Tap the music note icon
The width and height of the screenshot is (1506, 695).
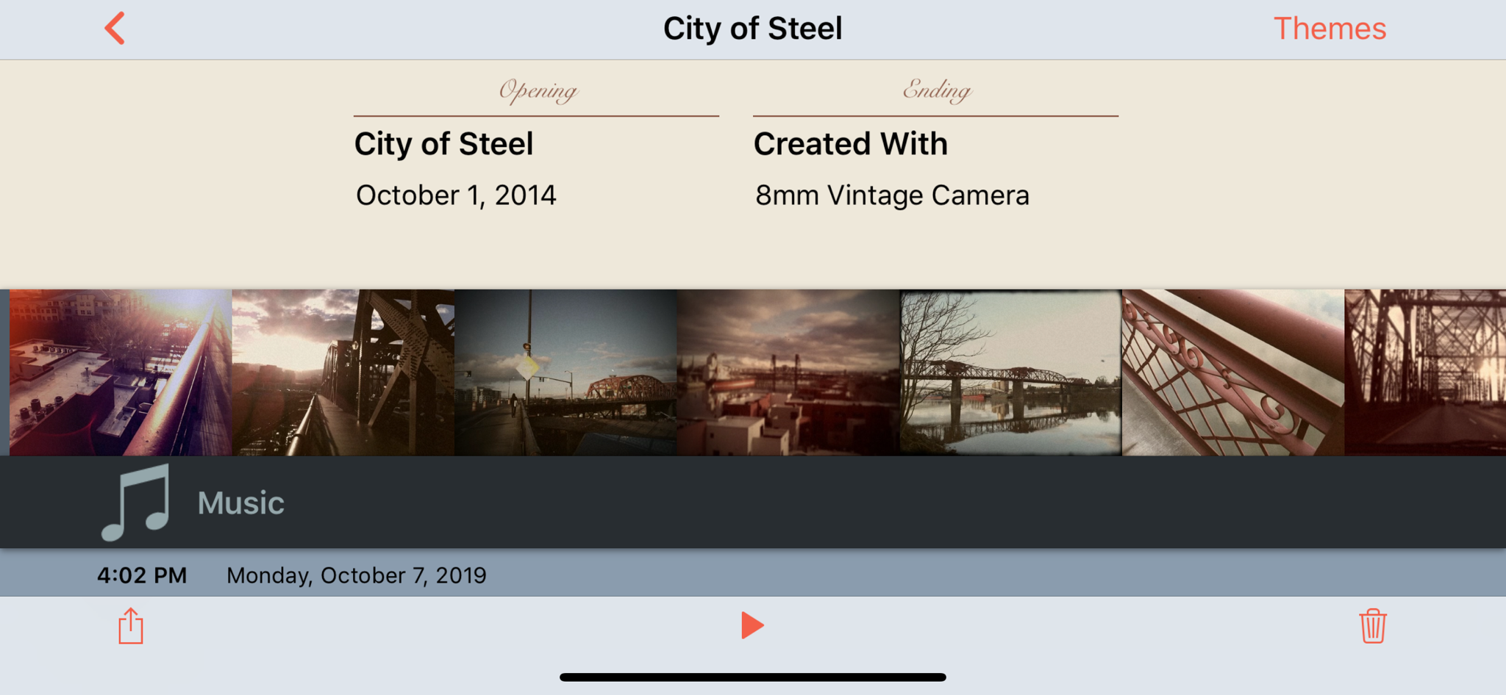click(x=136, y=503)
